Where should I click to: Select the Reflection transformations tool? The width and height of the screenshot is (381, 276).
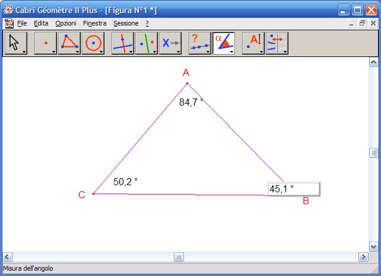(x=147, y=43)
